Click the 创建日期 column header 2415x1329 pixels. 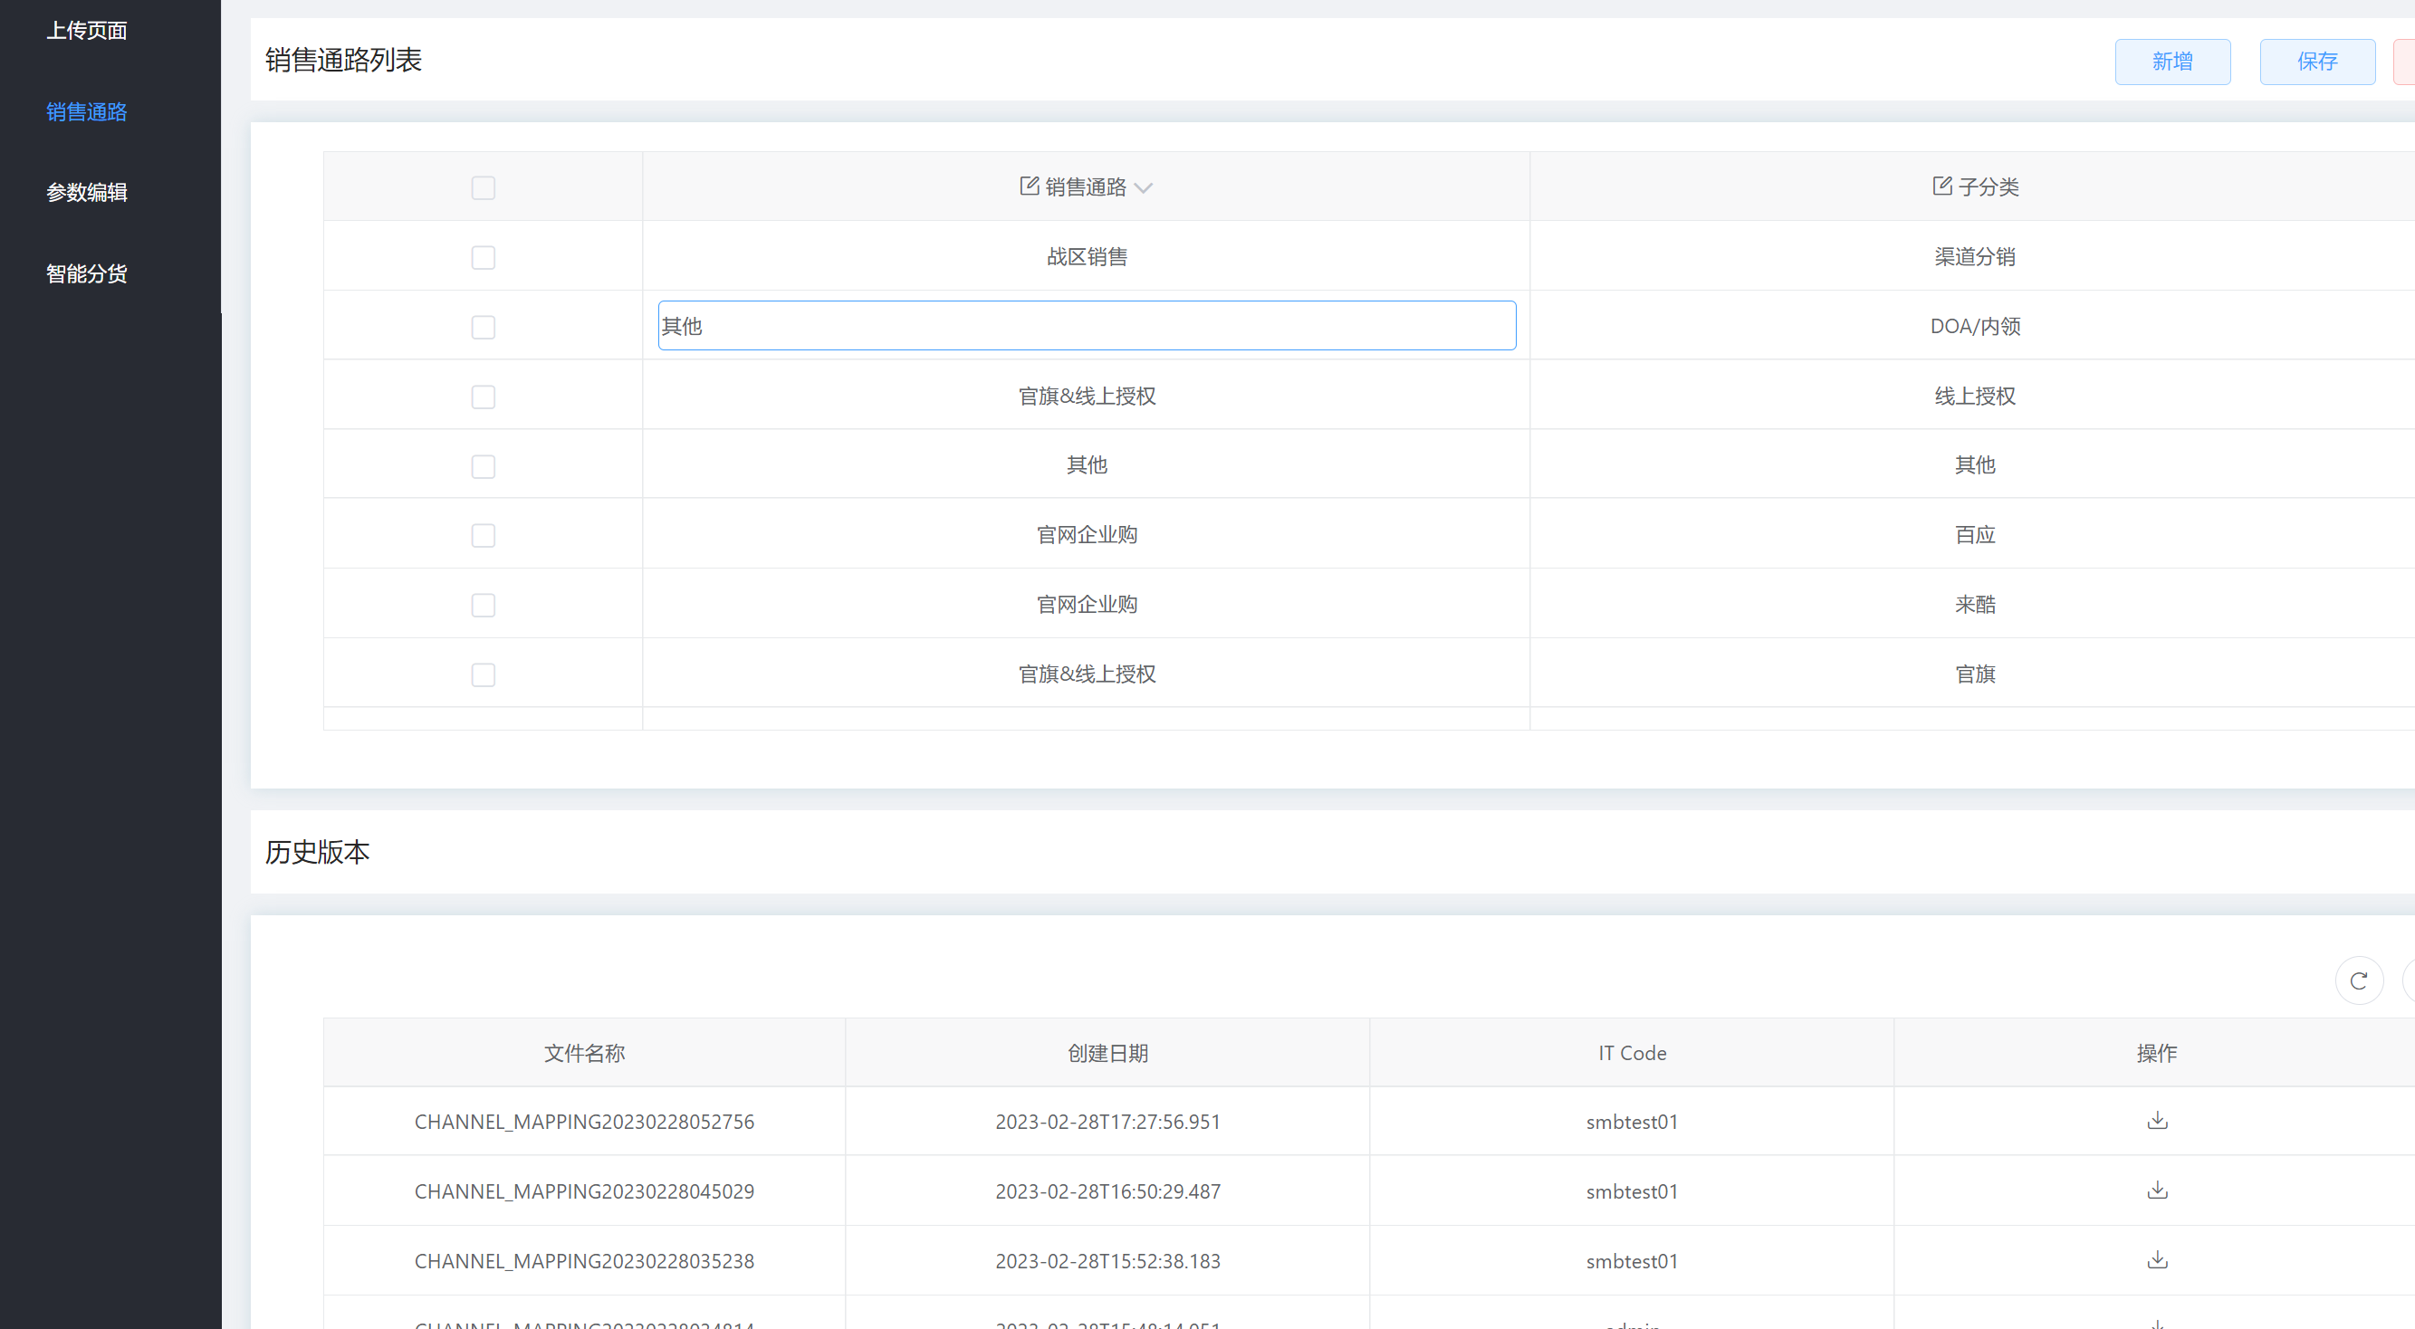pyautogui.click(x=1107, y=1053)
